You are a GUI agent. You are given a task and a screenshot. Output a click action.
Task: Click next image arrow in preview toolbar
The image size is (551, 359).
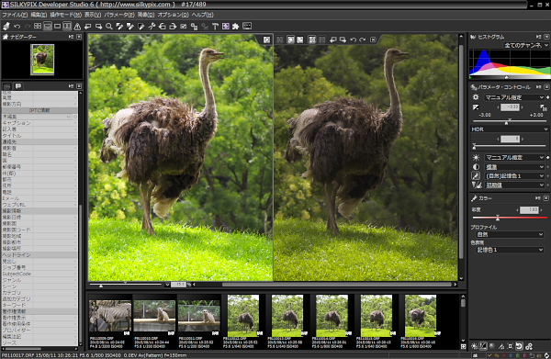(343, 39)
